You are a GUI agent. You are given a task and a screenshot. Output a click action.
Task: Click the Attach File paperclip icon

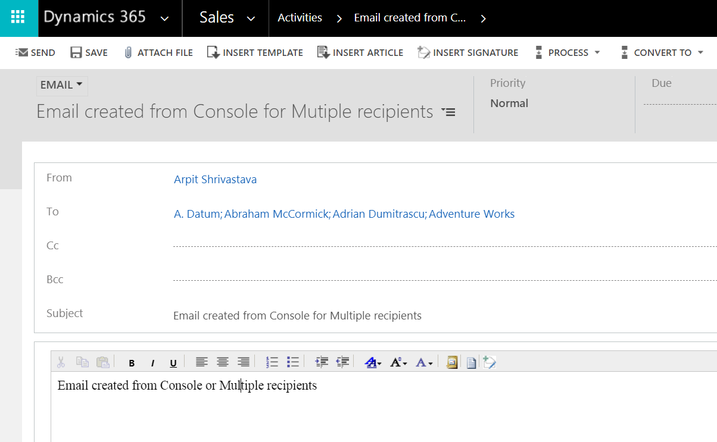[x=128, y=52]
